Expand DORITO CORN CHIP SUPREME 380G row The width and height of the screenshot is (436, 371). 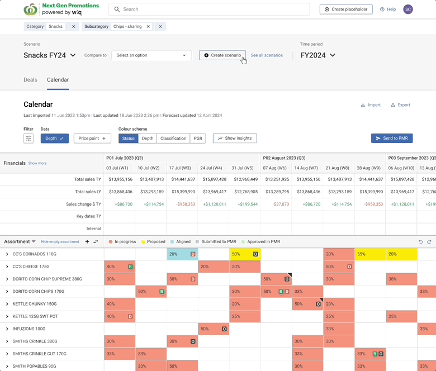click(x=7, y=279)
